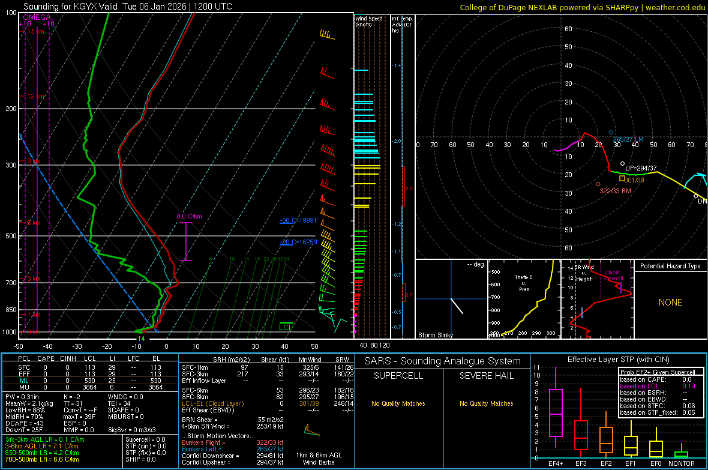Click the orange square mean-wind marker on hodograph

click(x=622, y=178)
